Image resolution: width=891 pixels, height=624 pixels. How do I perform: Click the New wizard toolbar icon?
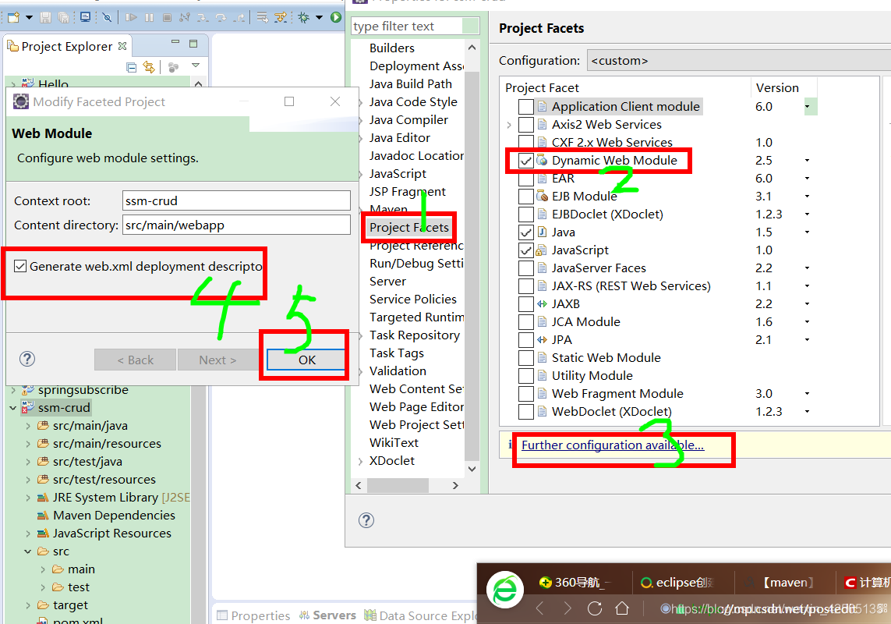pyautogui.click(x=13, y=17)
